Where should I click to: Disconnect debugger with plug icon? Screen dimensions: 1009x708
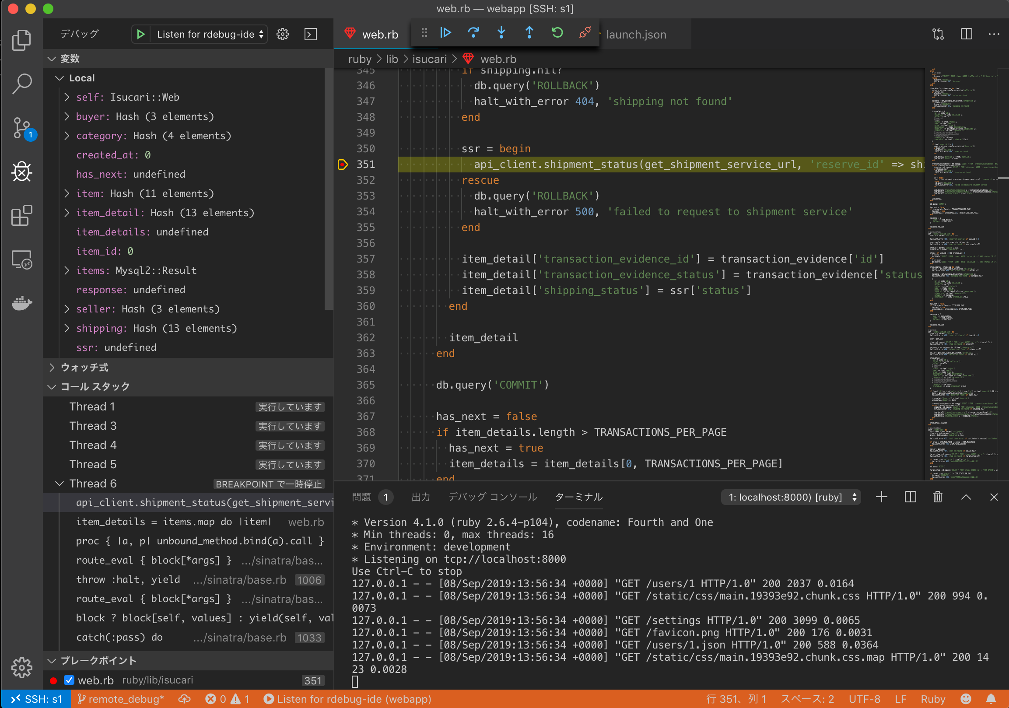[585, 32]
